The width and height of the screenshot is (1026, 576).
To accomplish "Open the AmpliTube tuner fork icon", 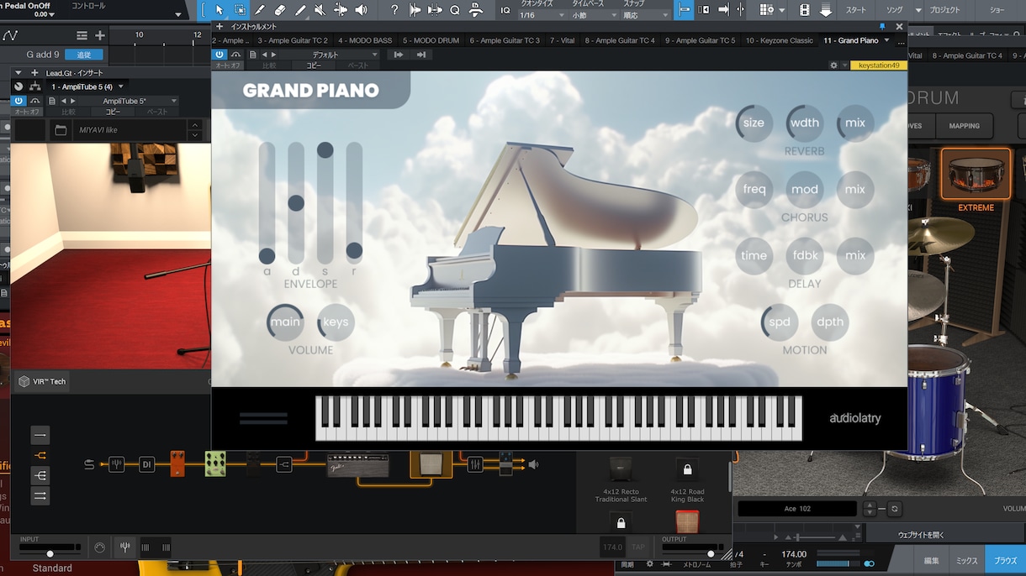I will pos(124,547).
